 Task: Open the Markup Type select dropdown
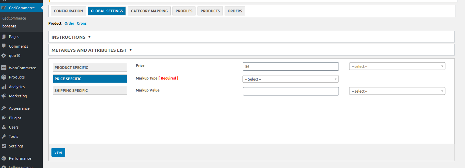click(x=290, y=79)
